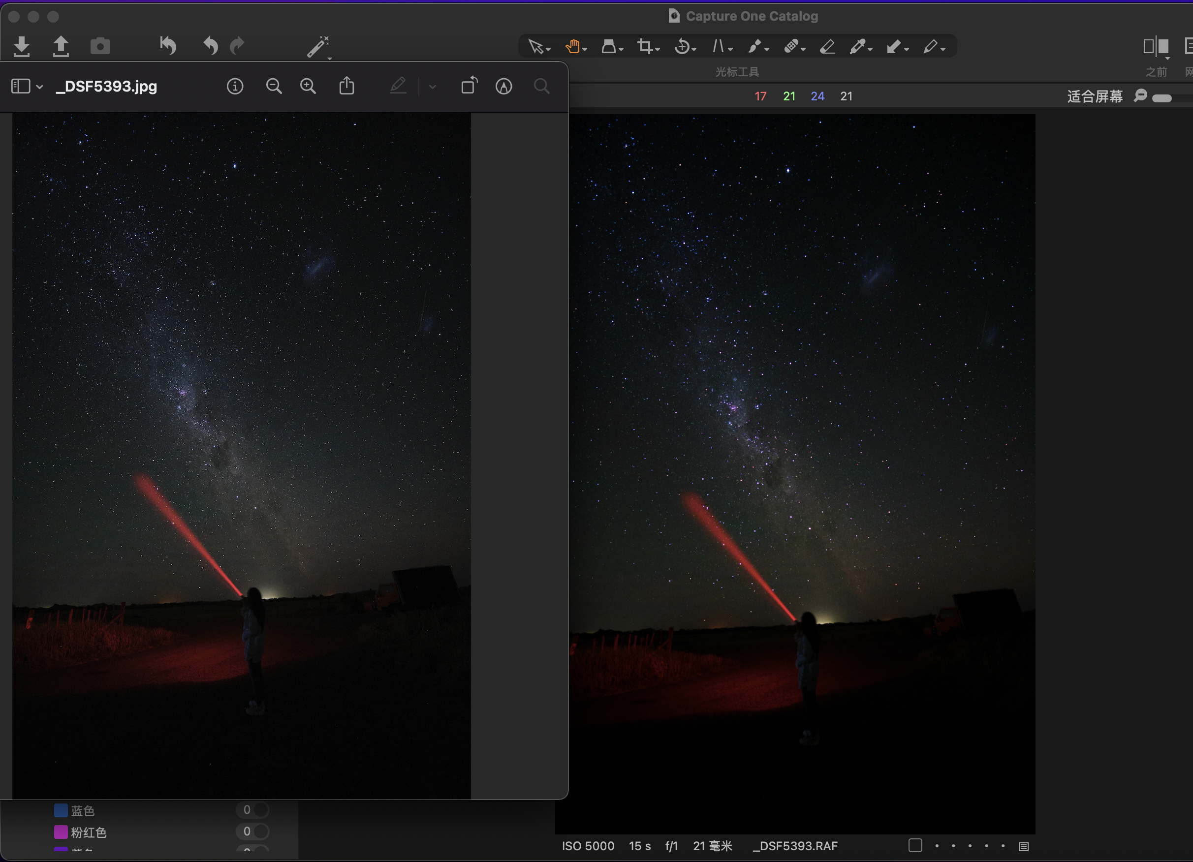The width and height of the screenshot is (1193, 862).
Task: Open the Crop tool dropdown arrow
Action: tap(658, 49)
